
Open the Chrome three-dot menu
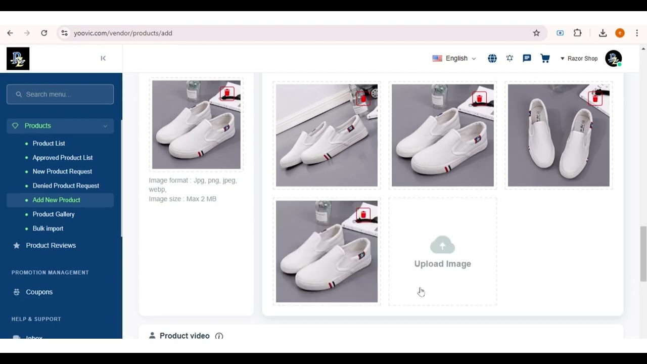pyautogui.click(x=637, y=33)
